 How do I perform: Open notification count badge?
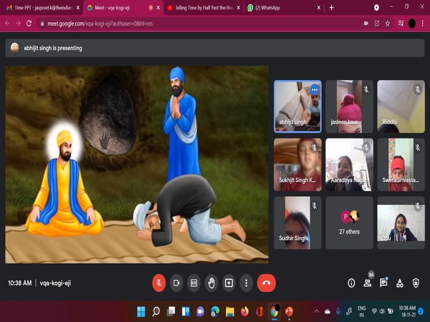(421, 312)
